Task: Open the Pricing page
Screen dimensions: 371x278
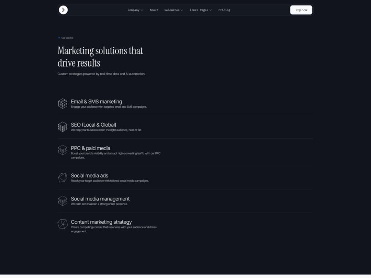Action: 224,10
